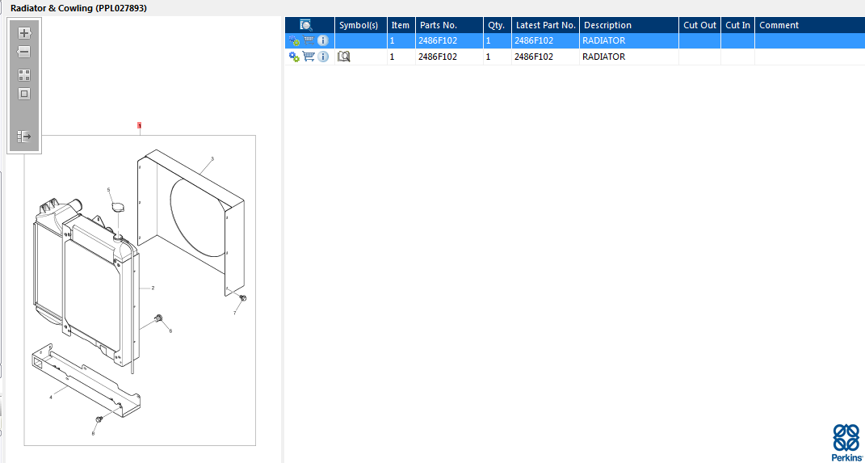Image resolution: width=865 pixels, height=463 pixels.
Task: Click callout 5 near radiator cap
Action: point(108,190)
